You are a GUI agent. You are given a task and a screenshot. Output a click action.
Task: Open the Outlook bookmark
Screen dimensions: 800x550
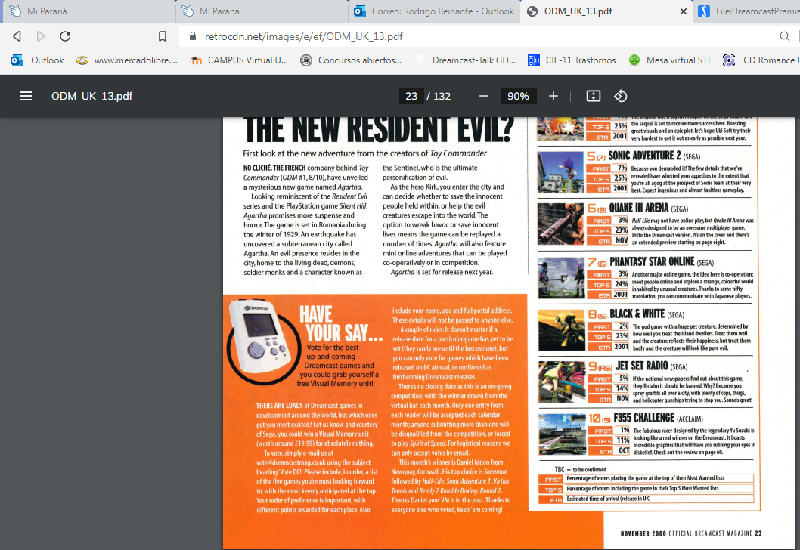[x=37, y=60]
